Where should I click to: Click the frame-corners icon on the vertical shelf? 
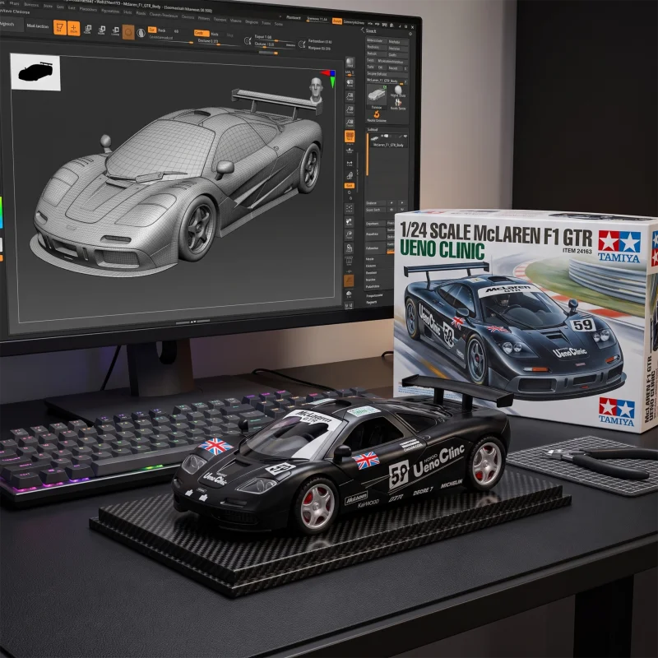click(x=349, y=209)
